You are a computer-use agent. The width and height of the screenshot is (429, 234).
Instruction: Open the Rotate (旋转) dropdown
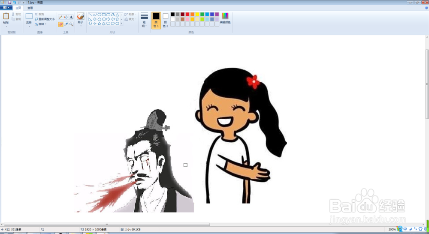(41, 24)
